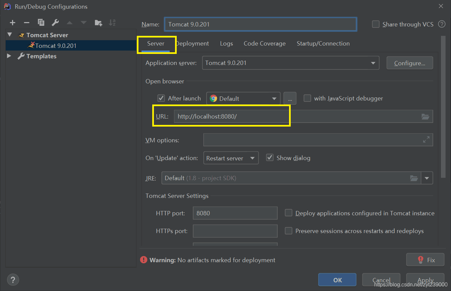
Task: Click the Chrome Default browser icon
Action: (213, 98)
